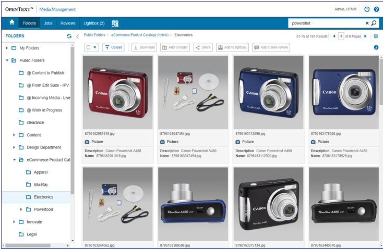
Task: Click the Legal folder icon
Action: point(21,234)
